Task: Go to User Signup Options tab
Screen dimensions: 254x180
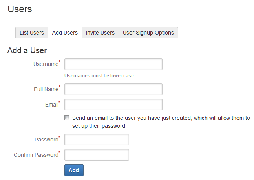Action: tap(148, 33)
